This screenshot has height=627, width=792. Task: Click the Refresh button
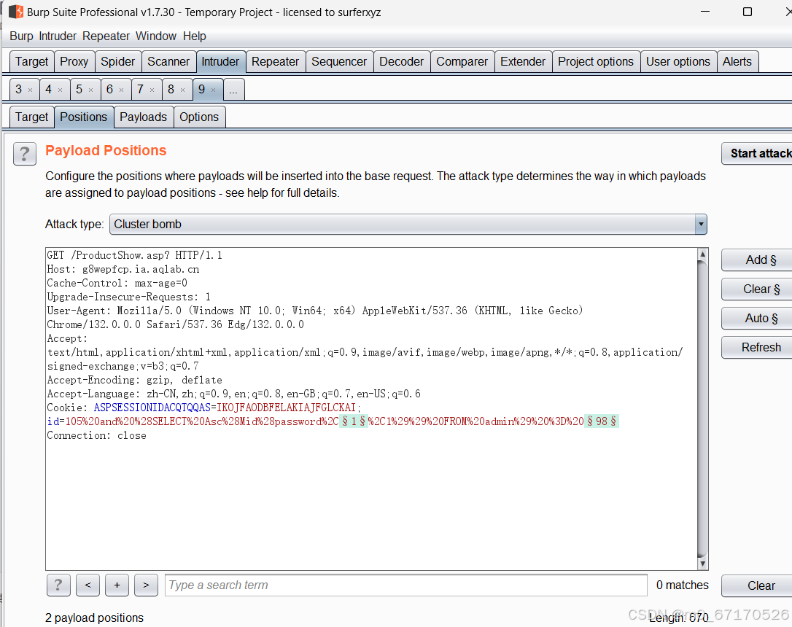pos(757,348)
